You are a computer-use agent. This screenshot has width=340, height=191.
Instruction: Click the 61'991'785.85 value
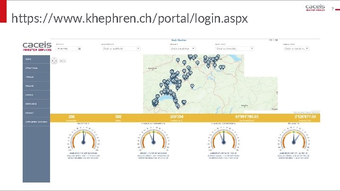pos(247,118)
